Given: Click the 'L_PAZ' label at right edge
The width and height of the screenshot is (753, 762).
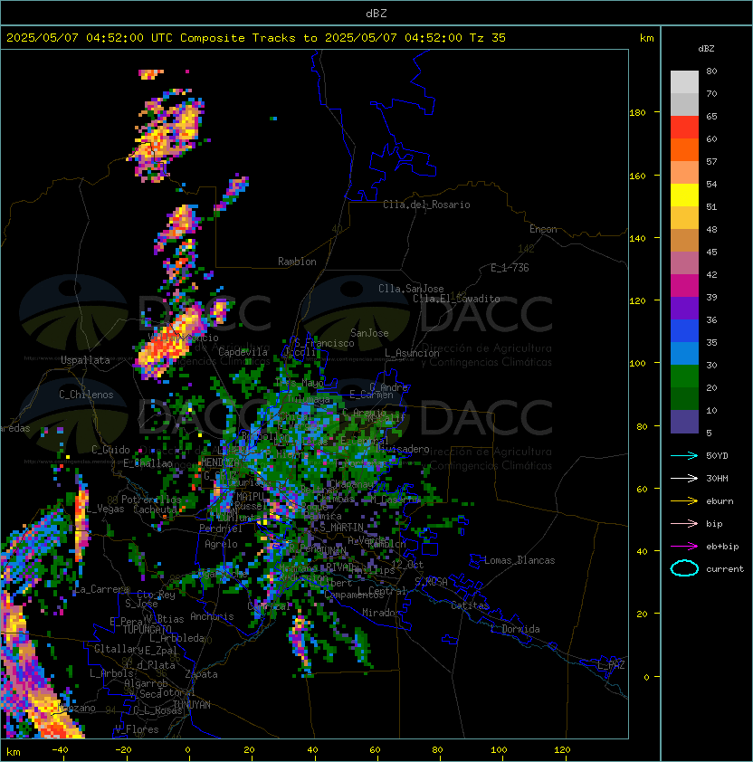Looking at the screenshot, I should 611,665.
